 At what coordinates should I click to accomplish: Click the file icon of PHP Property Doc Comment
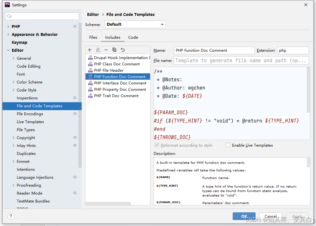point(90,90)
